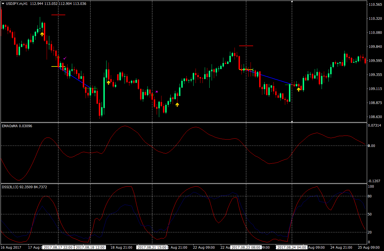The width and height of the screenshot is (384, 251).
Task: Click the highlighted 2017.08.17 22:00 timestamp
Action: (59, 248)
